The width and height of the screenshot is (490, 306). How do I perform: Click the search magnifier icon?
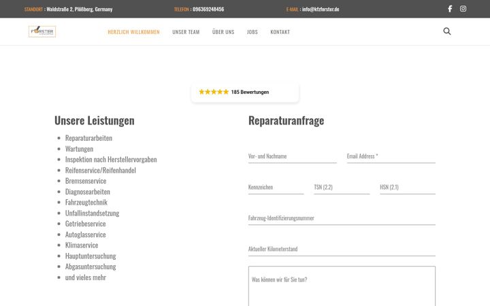pyautogui.click(x=447, y=31)
